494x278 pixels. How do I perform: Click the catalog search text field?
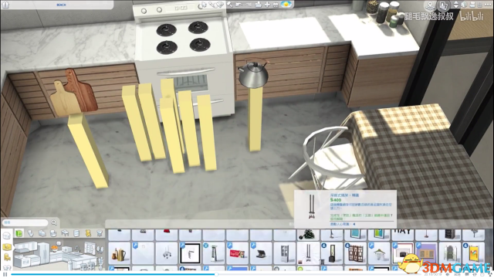[x=25, y=222]
